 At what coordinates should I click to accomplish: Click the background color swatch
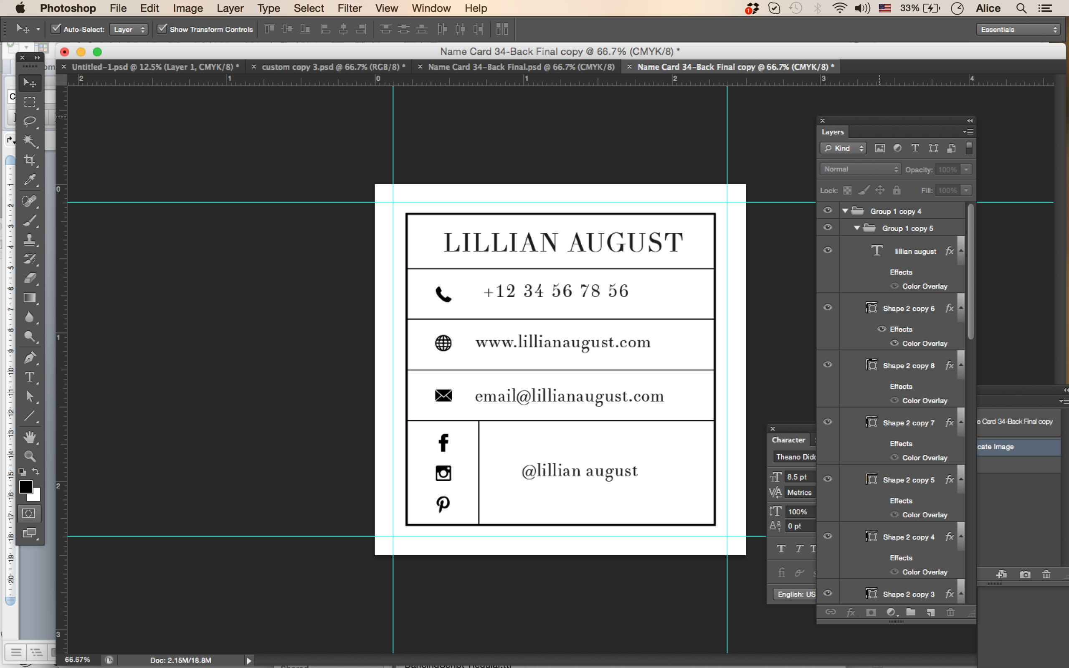36,496
